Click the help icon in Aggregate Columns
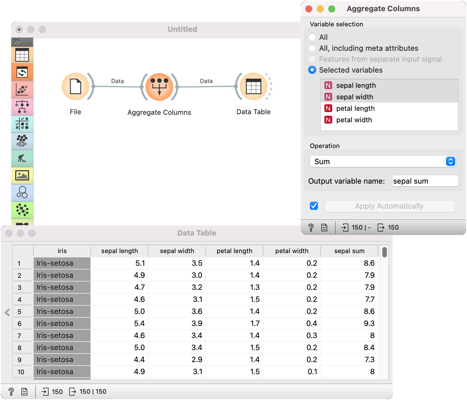The image size is (467, 400). (x=311, y=228)
